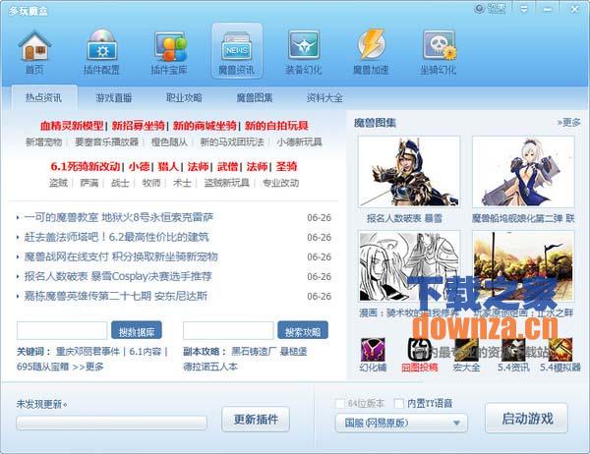This screenshot has width=590, height=454.
Task: Click the database search input field
Action: click(x=62, y=331)
